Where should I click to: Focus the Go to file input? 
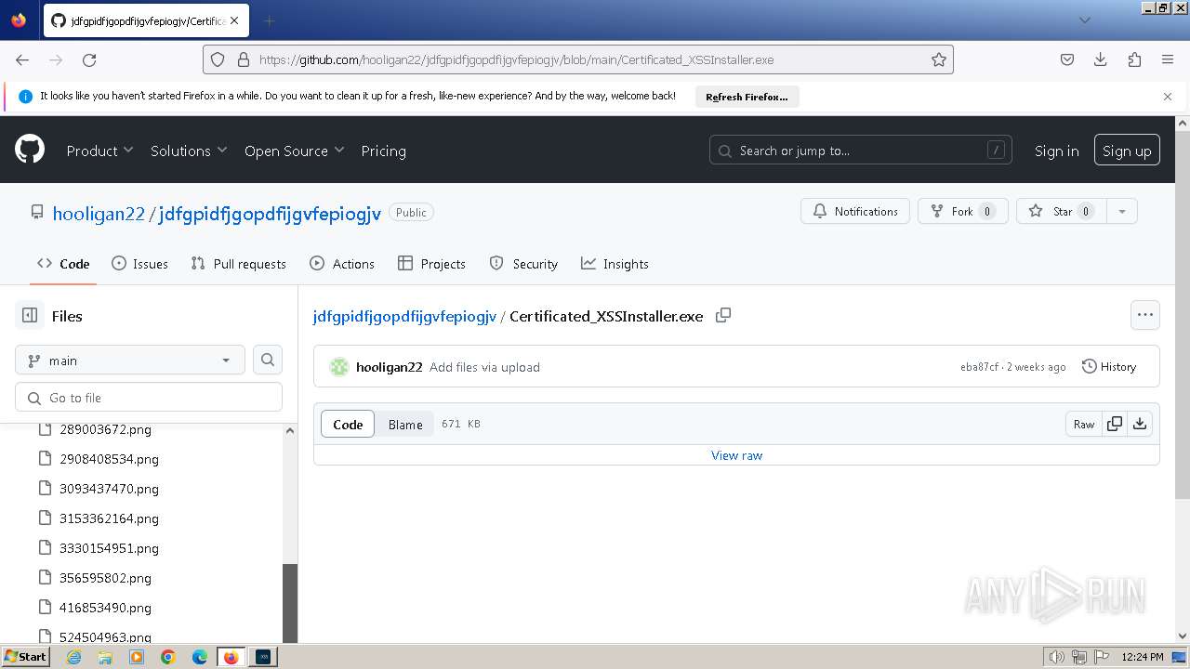(149, 398)
